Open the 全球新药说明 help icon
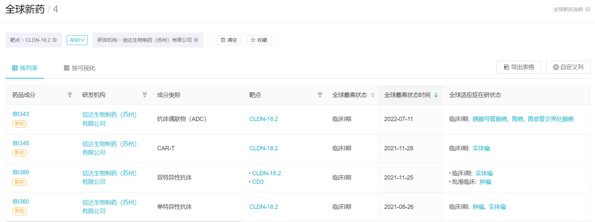This screenshot has width=595, height=222. (587, 9)
